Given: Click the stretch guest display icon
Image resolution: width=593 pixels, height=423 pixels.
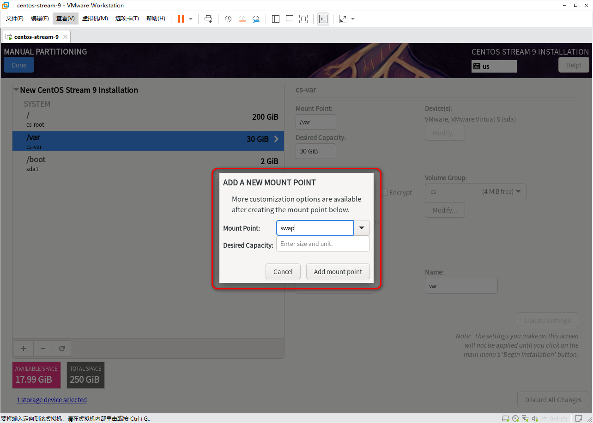Looking at the screenshot, I should tap(343, 19).
